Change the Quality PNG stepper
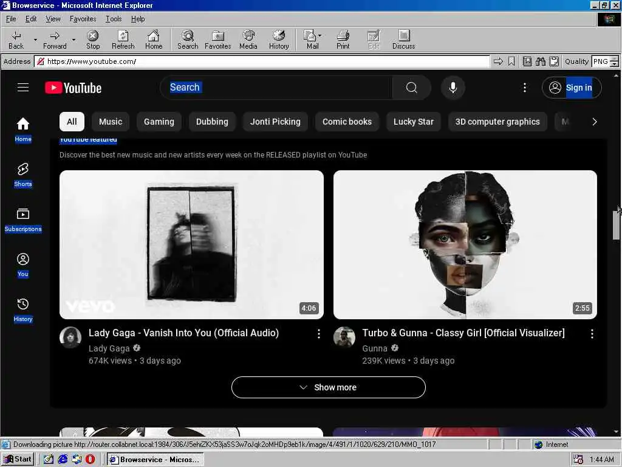Screen dimensions: 622x467 point(614,61)
